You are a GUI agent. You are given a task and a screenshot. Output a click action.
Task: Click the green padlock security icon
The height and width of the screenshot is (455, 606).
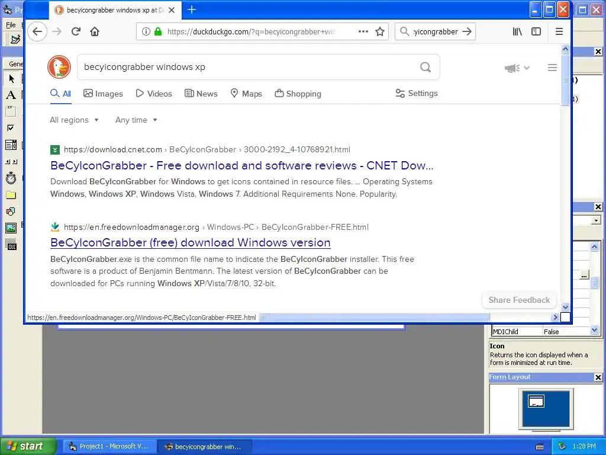(x=157, y=32)
